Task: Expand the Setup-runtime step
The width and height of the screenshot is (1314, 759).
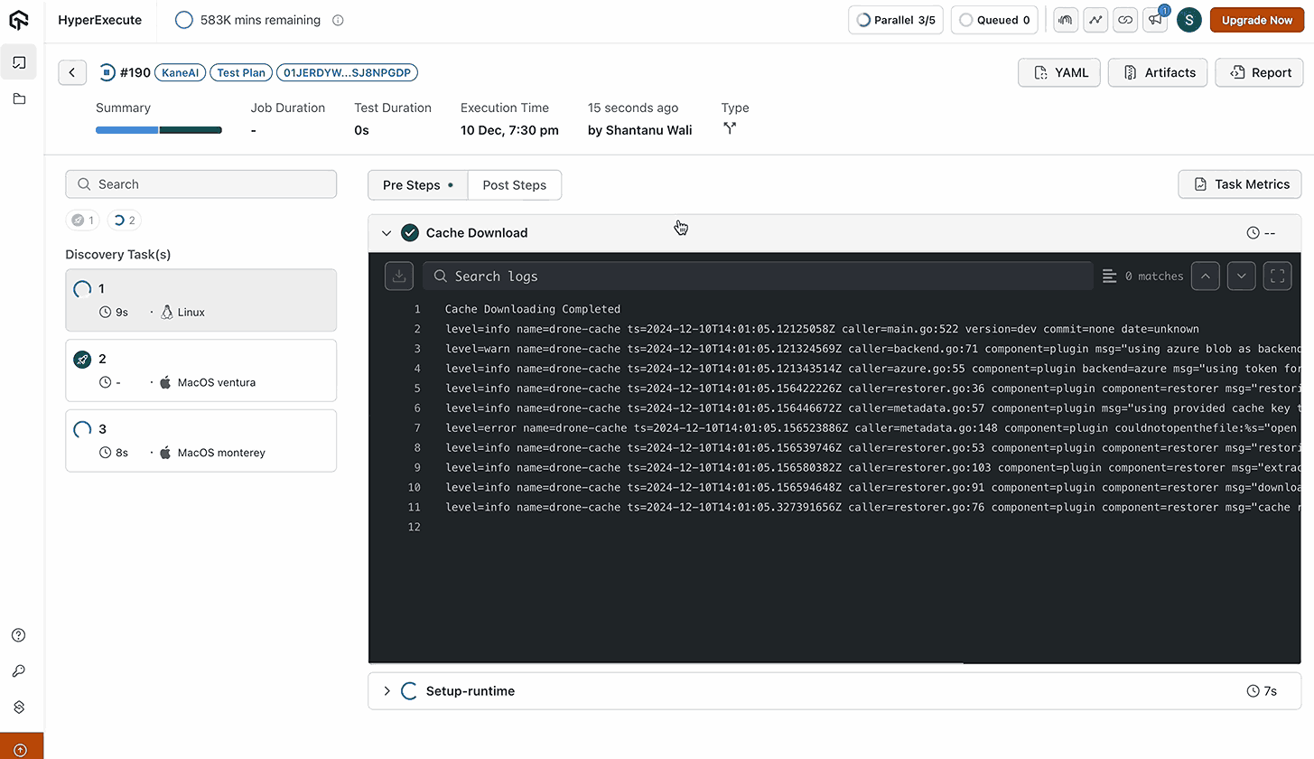Action: point(387,690)
